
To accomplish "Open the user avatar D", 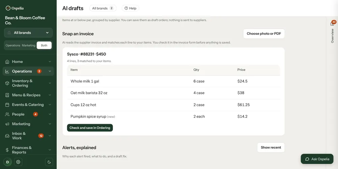I will 7,162.
